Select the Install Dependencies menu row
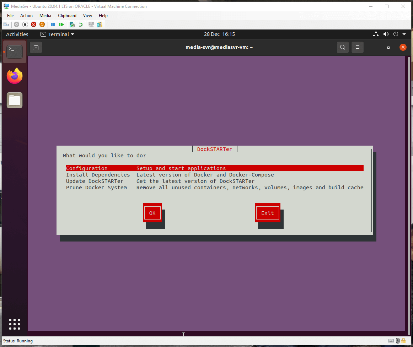The height and width of the screenshot is (347, 413). coord(215,175)
